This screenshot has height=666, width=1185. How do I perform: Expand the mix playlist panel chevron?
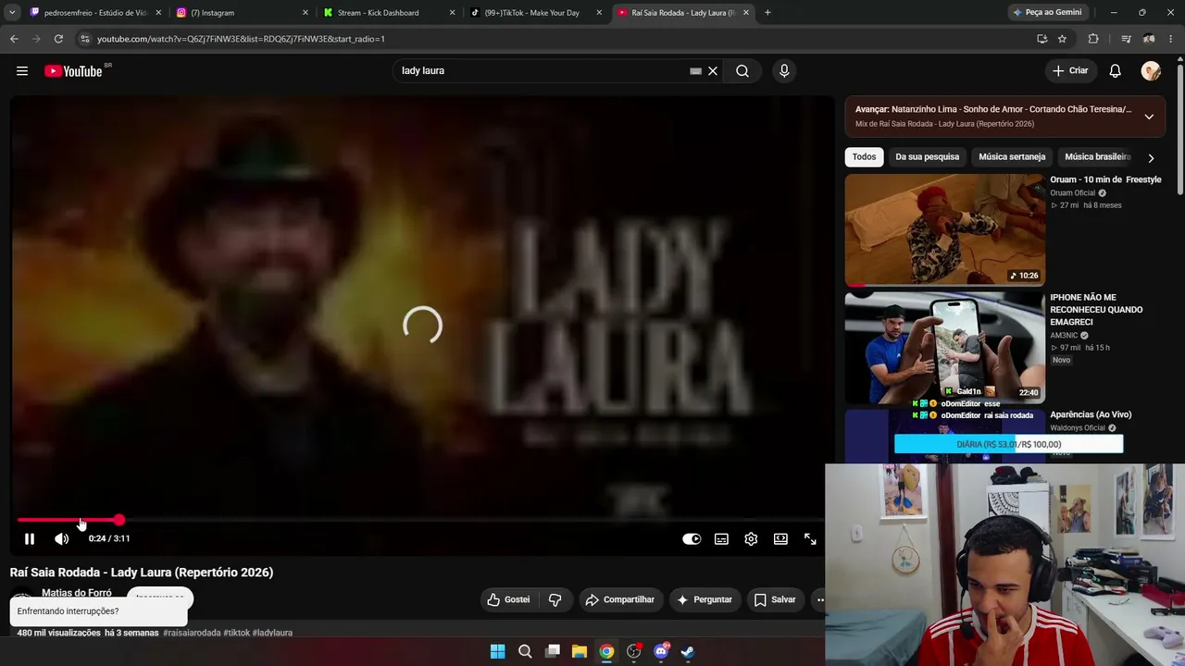[1149, 117]
